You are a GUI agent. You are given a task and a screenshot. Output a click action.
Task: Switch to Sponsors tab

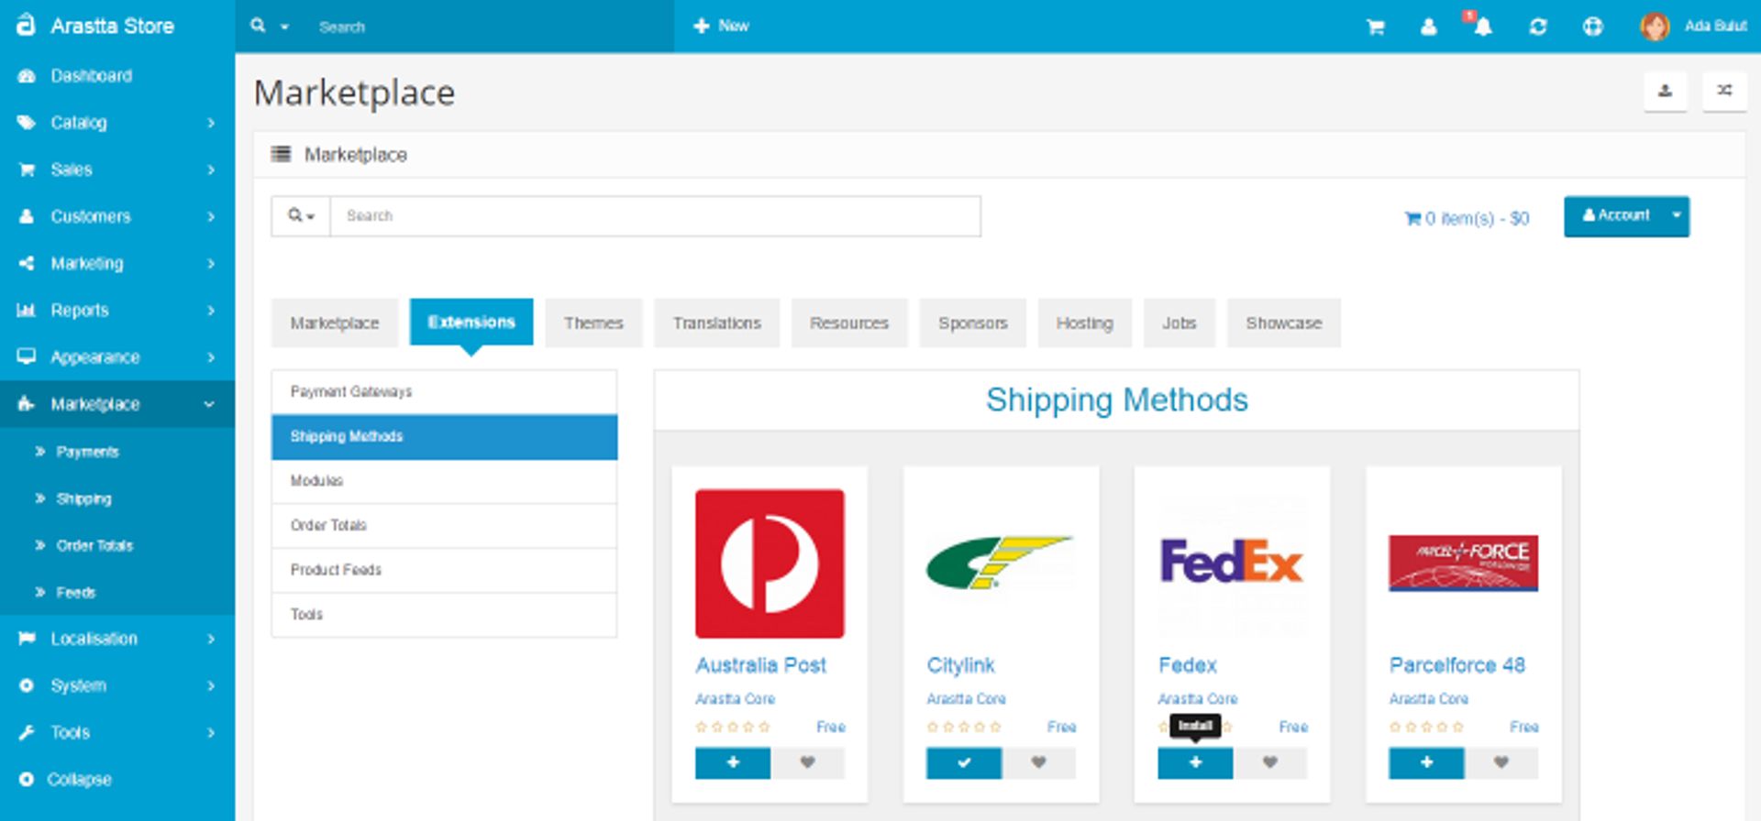(x=972, y=323)
